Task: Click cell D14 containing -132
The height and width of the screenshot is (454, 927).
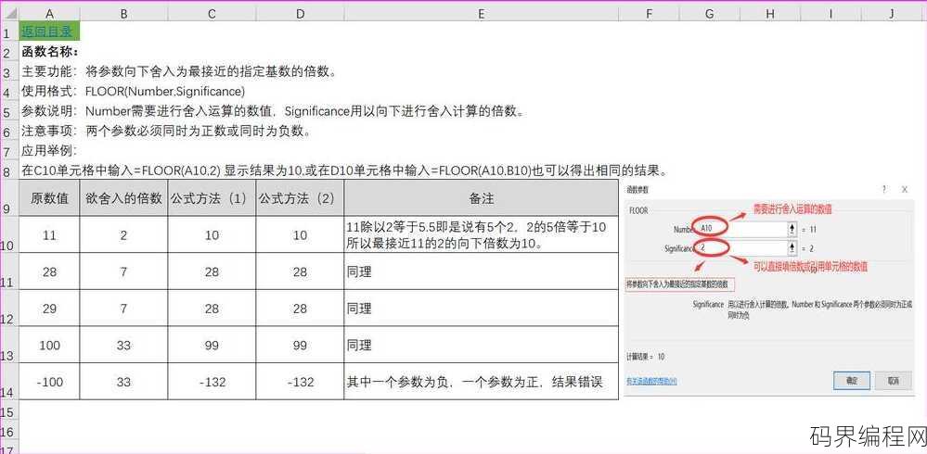Action: pyautogui.click(x=300, y=382)
